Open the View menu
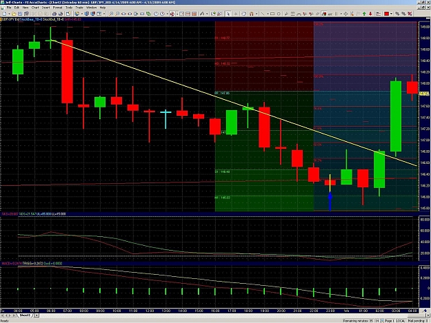431x323 pixels. (26, 8)
